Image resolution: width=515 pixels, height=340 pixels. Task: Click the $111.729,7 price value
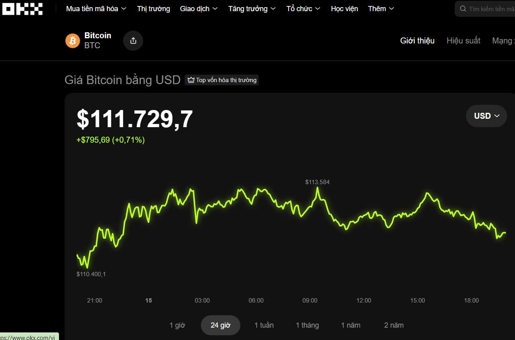(135, 118)
